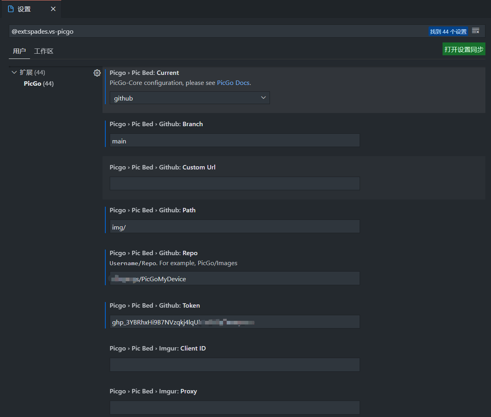Click the empty Github Custom Url field
Viewport: 491px width, 417px height.
[x=235, y=183]
